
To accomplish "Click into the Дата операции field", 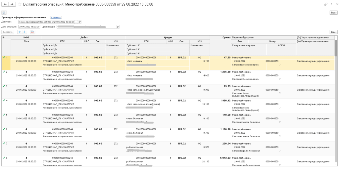I will click(x=29, y=27).
